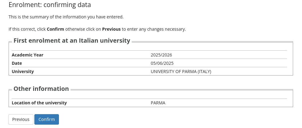Click 'to enter any changes necessary' text
302x128 pixels.
click(154, 29)
